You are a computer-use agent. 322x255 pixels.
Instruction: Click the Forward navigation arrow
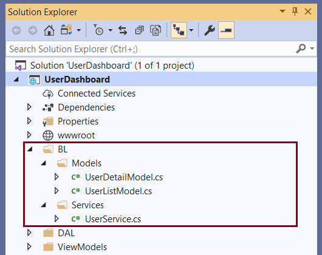(x=33, y=30)
